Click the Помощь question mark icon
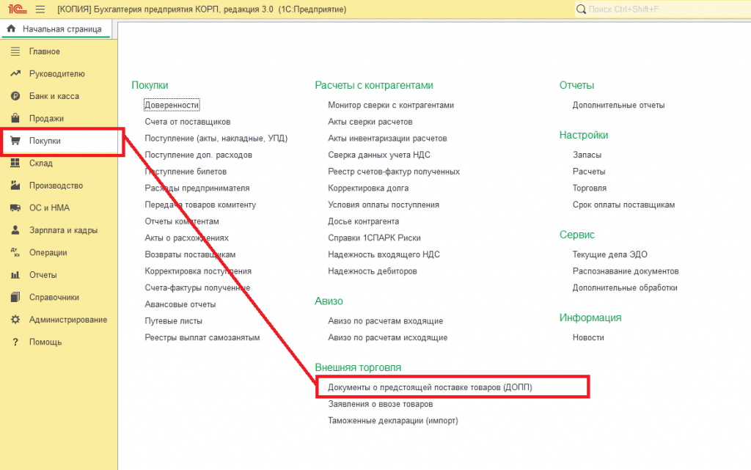The width and height of the screenshot is (751, 470). click(15, 342)
